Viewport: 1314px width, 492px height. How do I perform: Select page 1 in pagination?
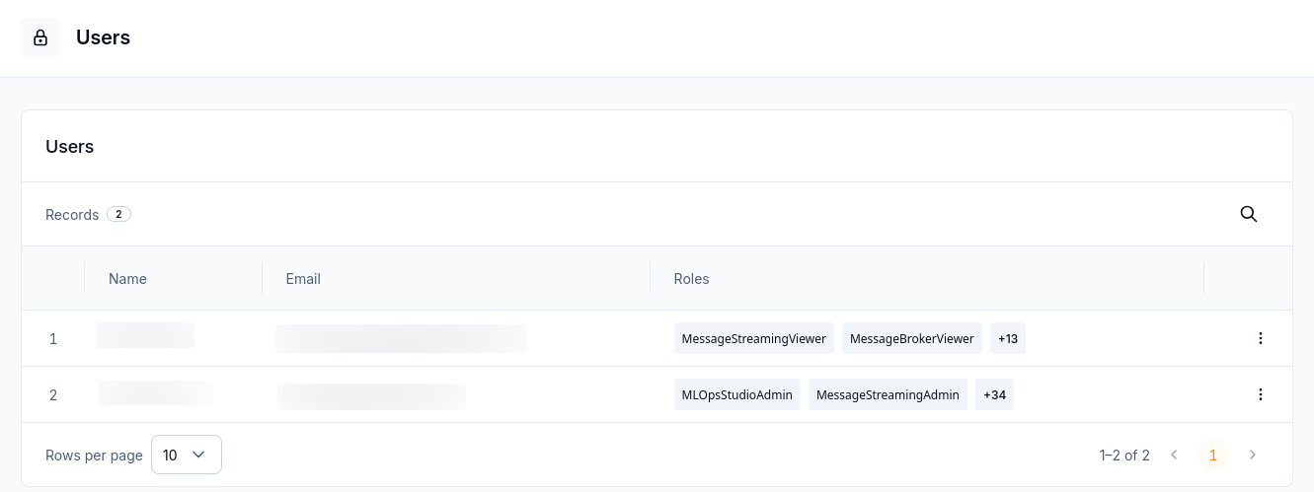[1213, 455]
